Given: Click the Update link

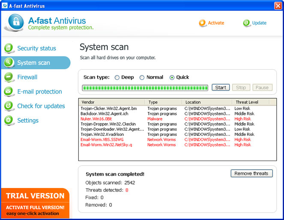Looking at the screenshot, I should click(259, 23).
